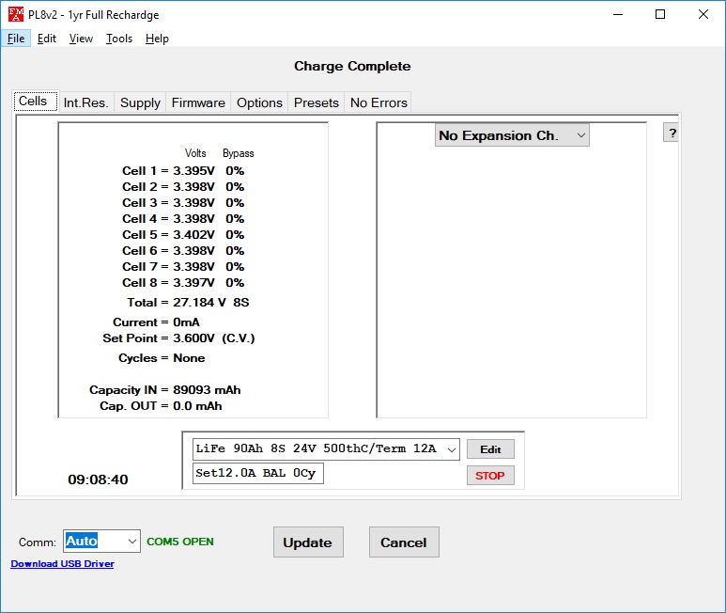Open the Edit menu
The height and width of the screenshot is (613, 726).
pos(47,39)
